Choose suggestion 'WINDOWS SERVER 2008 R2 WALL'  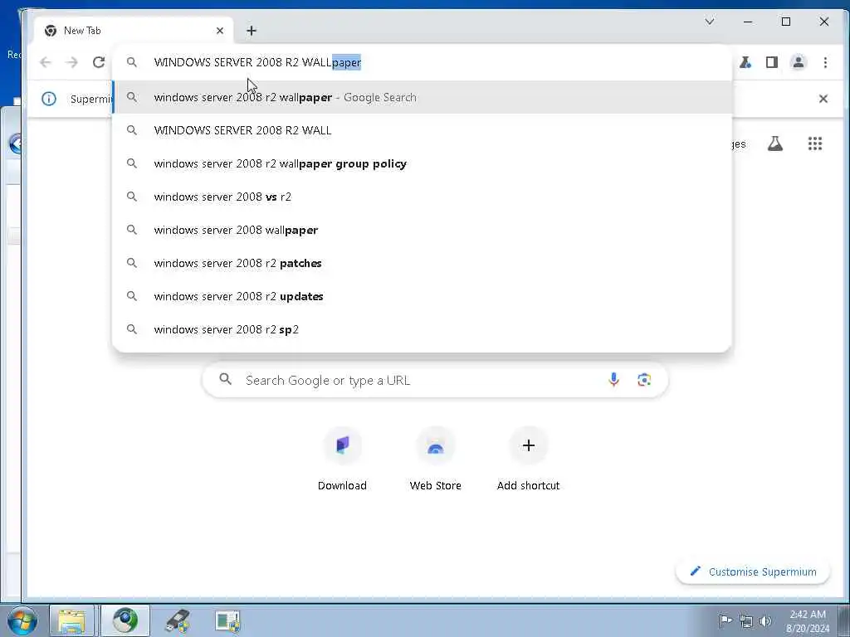point(422,130)
